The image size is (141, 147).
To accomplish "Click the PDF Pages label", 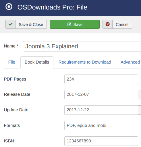I will coord(15,79).
